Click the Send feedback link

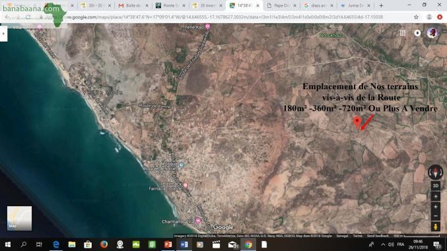click(378, 236)
